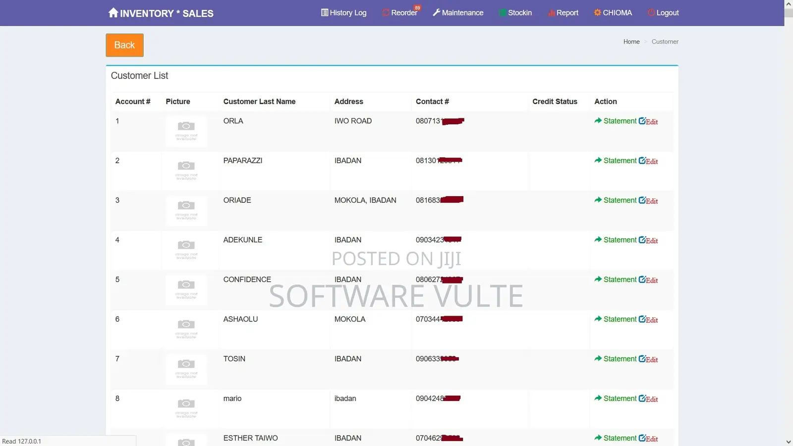Click the power icon beside Logout
The height and width of the screenshot is (446, 793).
point(651,12)
